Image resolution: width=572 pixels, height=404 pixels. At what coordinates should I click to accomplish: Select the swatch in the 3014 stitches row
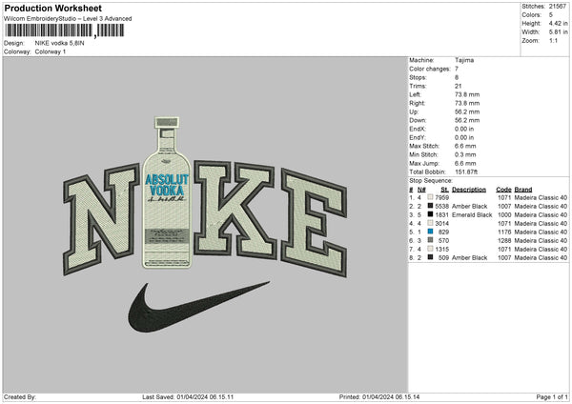[x=431, y=223]
